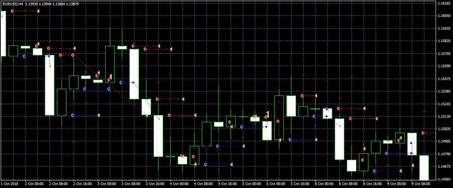453x188 pixels.
Task: Click the 2 Oct 16:00 time label
Action: 82,184
